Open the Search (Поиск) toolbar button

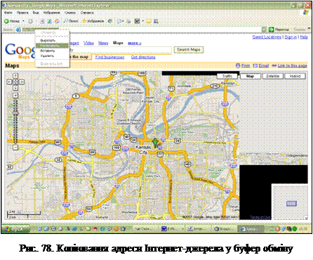(x=71, y=21)
